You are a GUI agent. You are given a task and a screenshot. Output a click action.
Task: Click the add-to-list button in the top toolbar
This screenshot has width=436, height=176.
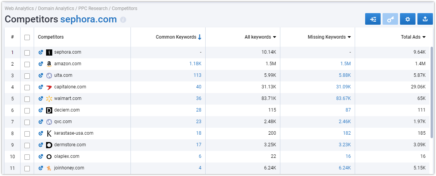coord(373,19)
